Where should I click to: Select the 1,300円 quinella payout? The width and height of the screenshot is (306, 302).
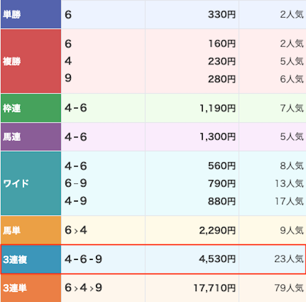pos(218,136)
